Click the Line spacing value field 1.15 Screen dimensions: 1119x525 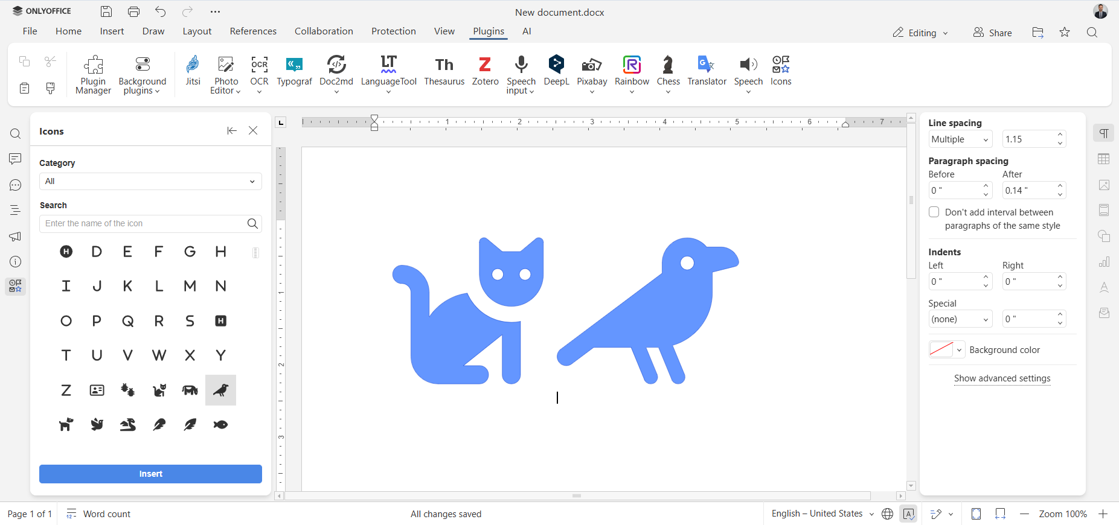(x=1028, y=139)
